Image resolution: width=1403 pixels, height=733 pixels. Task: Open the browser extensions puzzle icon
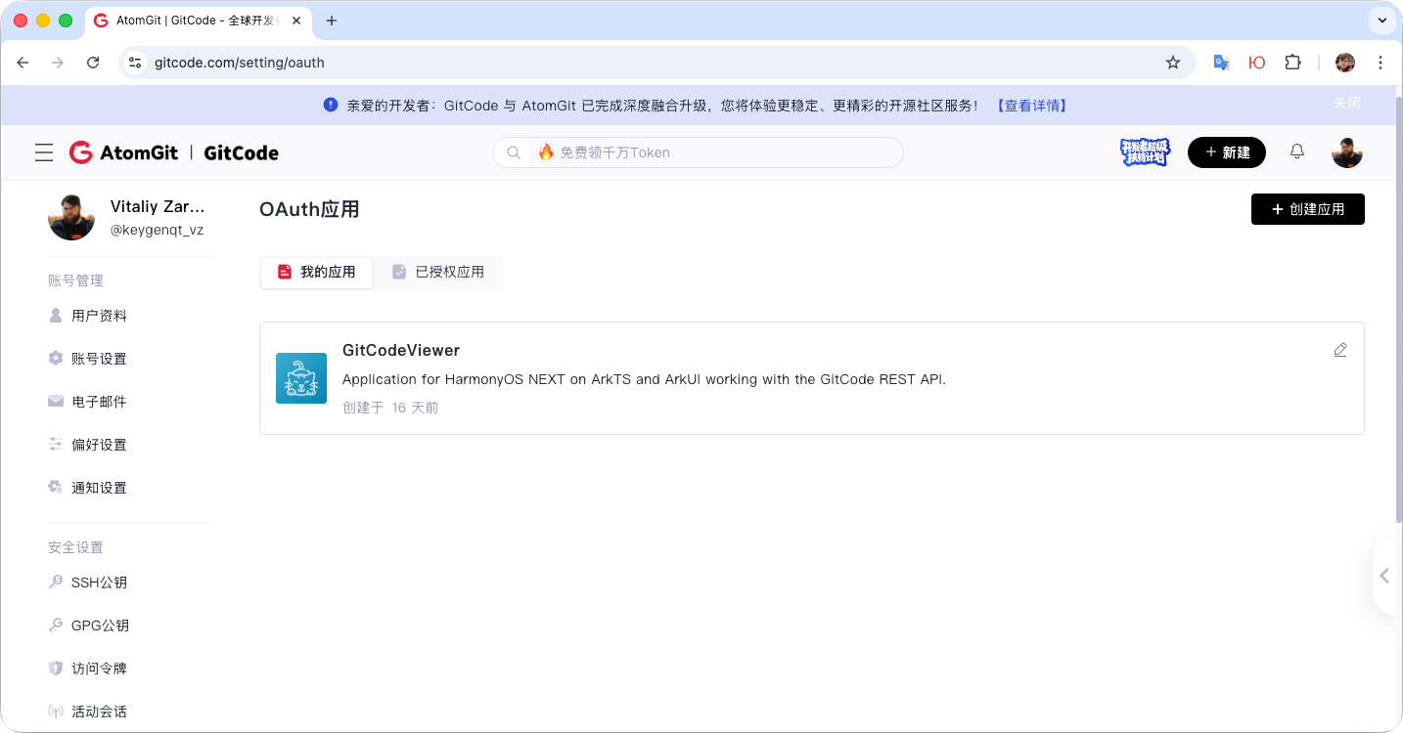point(1293,63)
